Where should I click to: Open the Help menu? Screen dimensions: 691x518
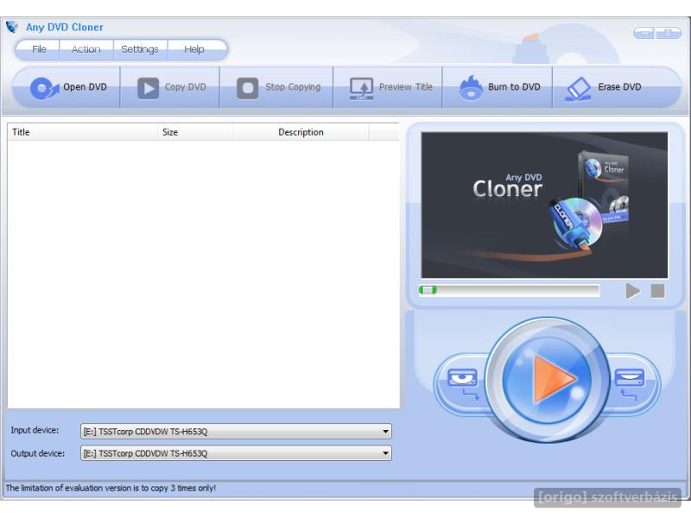pyautogui.click(x=193, y=49)
